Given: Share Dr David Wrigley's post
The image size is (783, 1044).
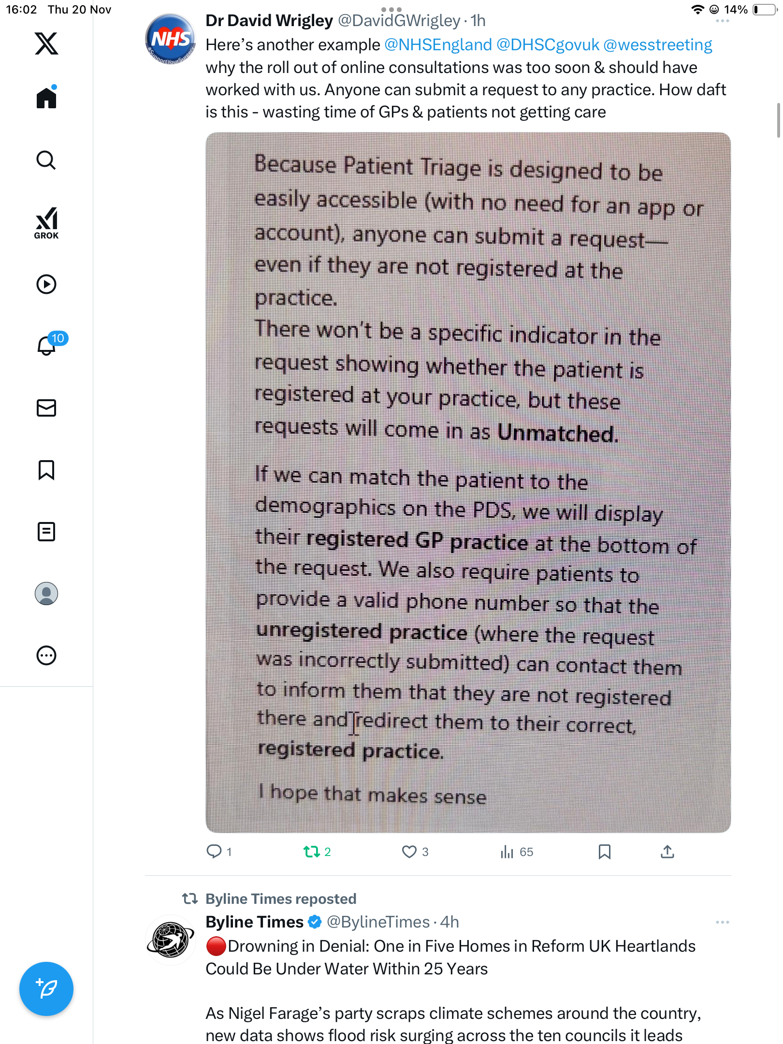Looking at the screenshot, I should tap(667, 852).
